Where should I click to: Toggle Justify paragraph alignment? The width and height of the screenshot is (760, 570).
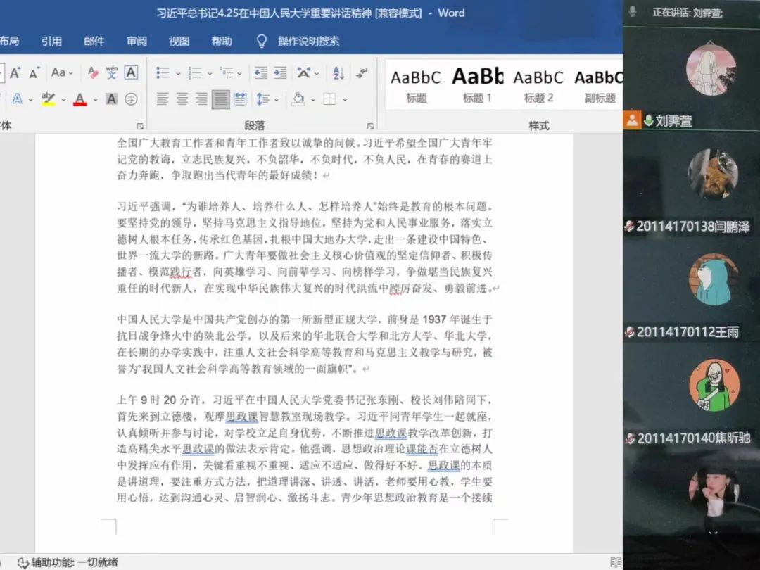tap(220, 99)
